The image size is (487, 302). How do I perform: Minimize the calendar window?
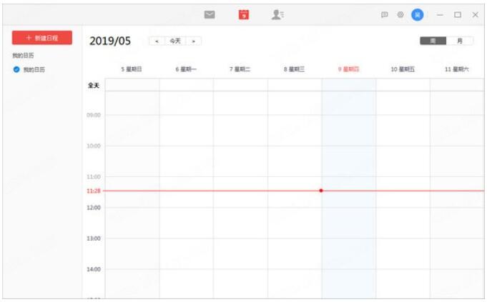click(x=441, y=14)
